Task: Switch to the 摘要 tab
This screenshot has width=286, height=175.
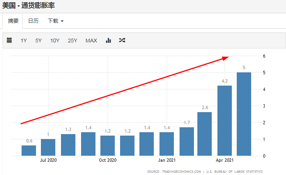Action: click(13, 21)
